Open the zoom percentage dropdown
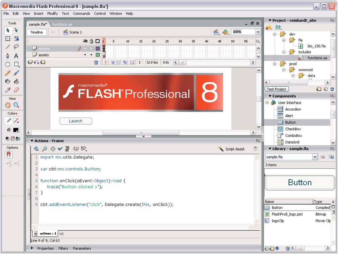The width and height of the screenshot is (338, 254). 258,32
